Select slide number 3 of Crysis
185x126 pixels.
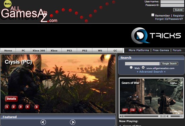(x=21, y=107)
